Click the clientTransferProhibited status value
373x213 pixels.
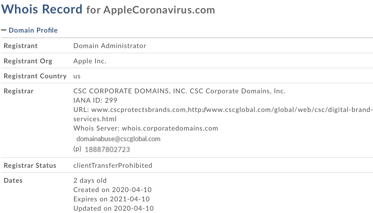[113, 165]
